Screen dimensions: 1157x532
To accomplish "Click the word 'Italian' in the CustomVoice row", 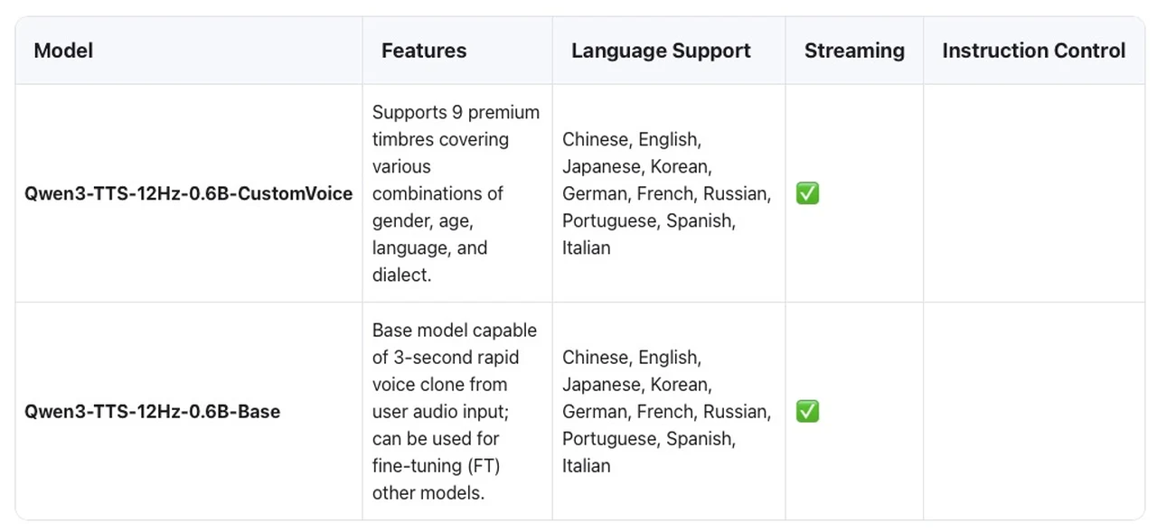I will click(x=586, y=247).
